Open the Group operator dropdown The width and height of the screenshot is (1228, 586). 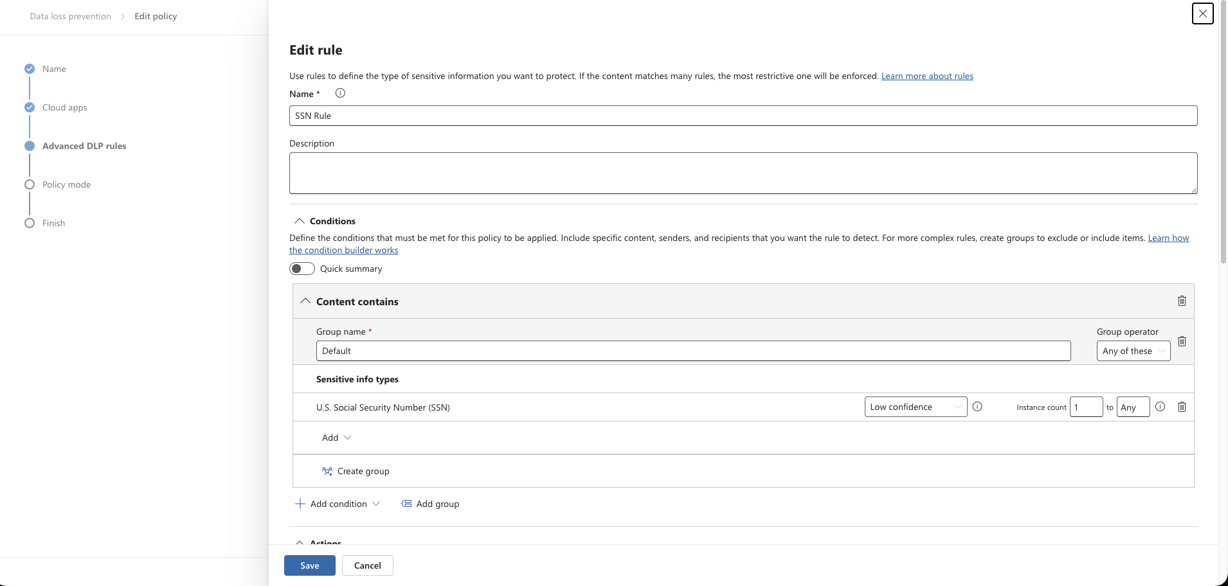tap(1133, 351)
